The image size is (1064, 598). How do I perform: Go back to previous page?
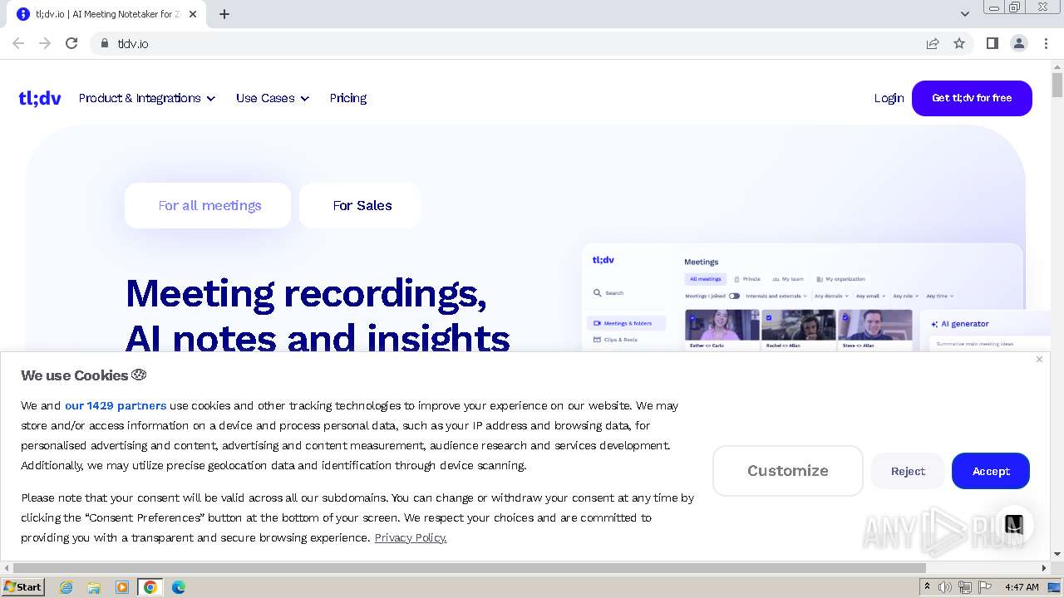(x=18, y=43)
